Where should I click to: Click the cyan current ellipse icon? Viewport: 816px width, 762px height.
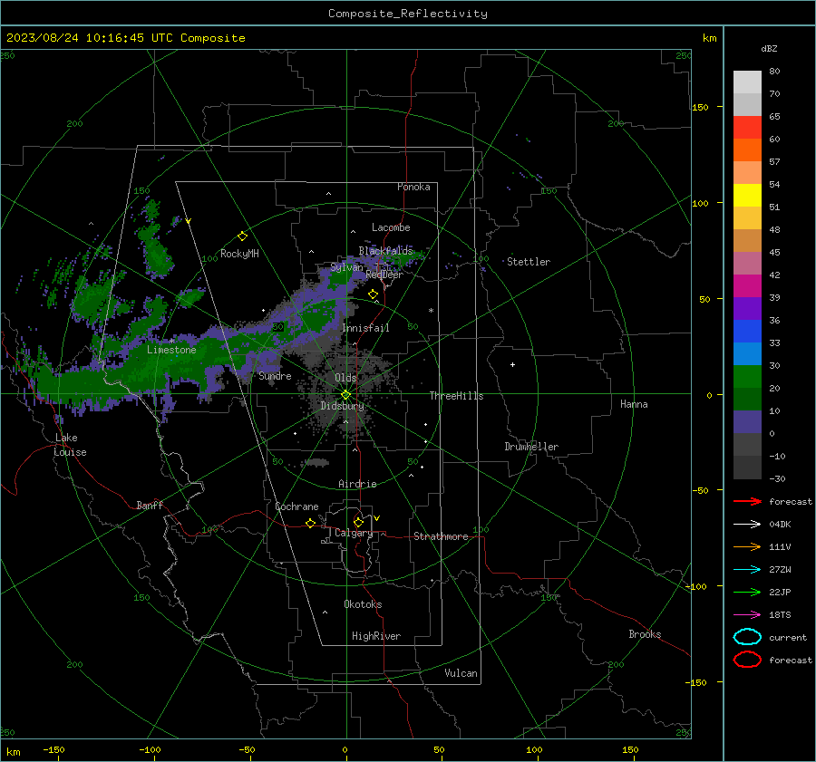tap(747, 637)
